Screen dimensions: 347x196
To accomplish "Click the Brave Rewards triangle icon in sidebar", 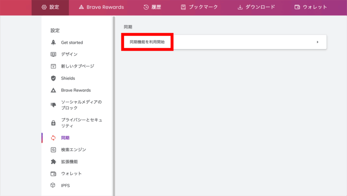I will (x=53, y=90).
